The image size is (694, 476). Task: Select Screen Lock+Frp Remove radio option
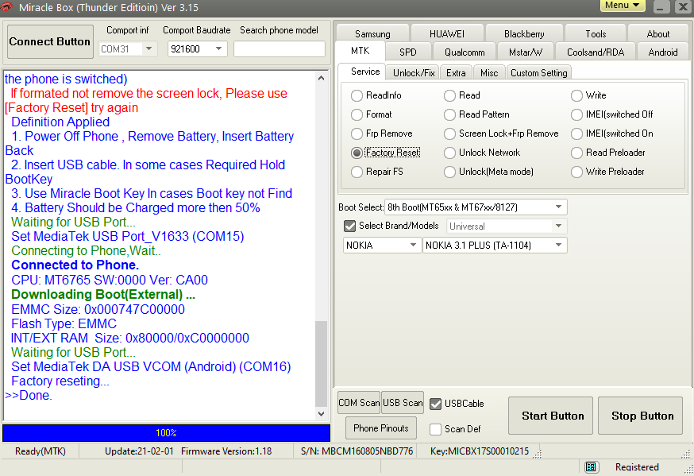[449, 134]
